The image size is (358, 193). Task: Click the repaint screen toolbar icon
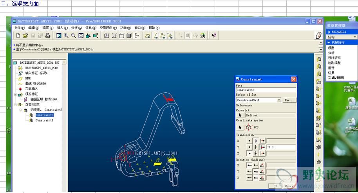click(x=59, y=36)
